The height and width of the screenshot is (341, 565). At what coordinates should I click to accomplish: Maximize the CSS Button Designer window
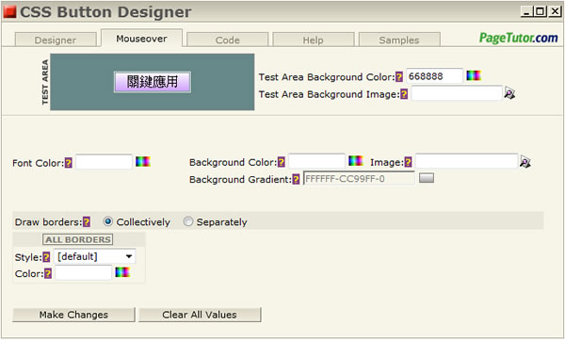coord(540,12)
